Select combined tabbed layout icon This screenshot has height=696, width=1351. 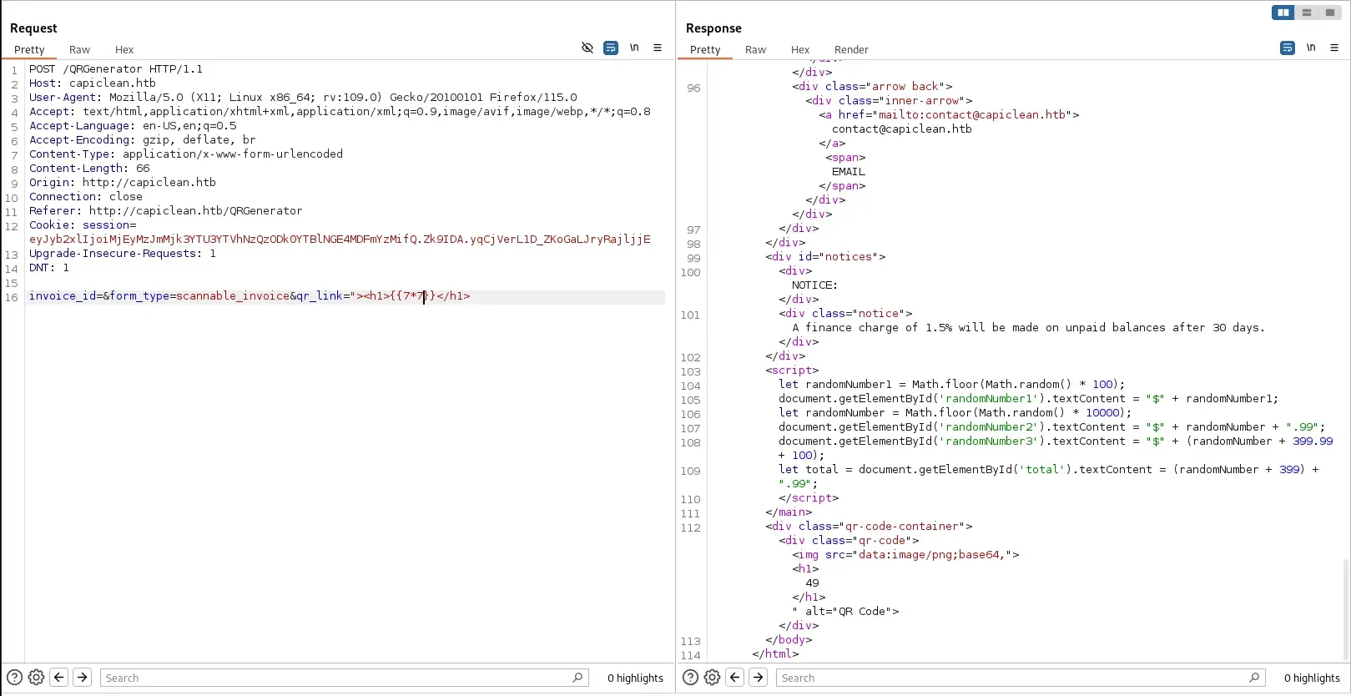point(1329,13)
